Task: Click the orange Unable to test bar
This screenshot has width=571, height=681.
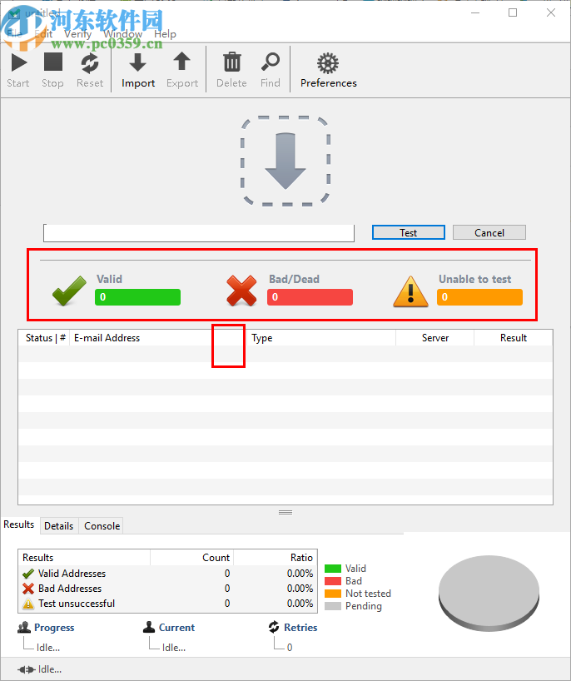Action: 479,297
